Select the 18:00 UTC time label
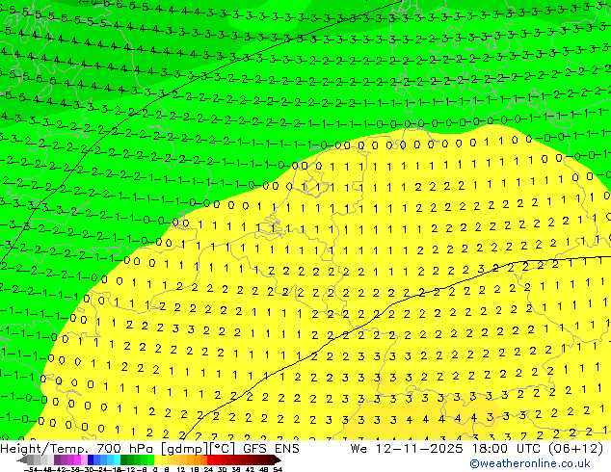 (507, 449)
